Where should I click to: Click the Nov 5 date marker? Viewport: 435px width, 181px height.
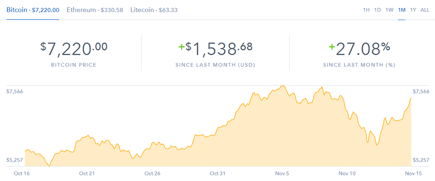click(x=282, y=173)
